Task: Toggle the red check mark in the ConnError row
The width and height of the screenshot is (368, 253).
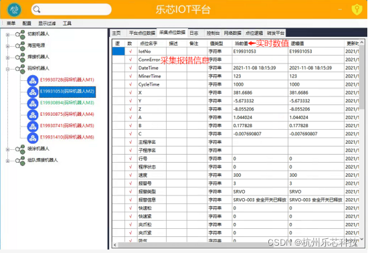Action: [x=130, y=60]
